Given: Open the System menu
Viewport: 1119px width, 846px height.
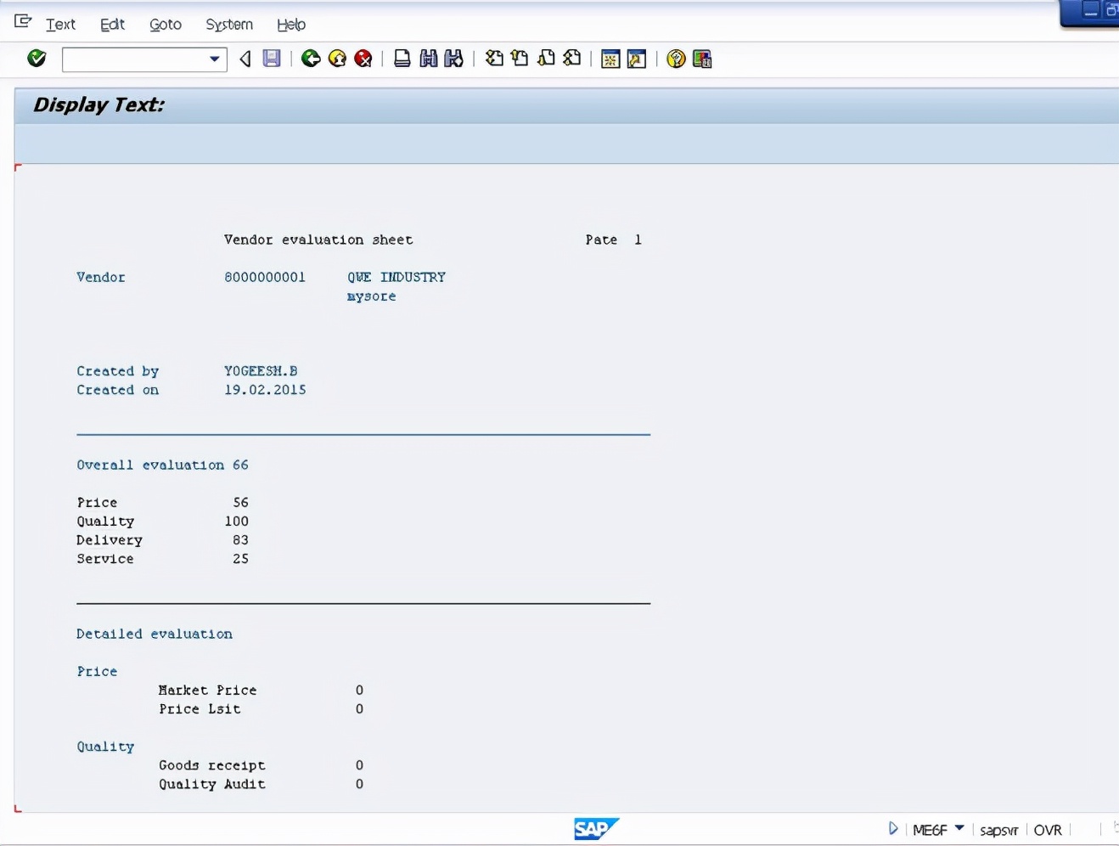Looking at the screenshot, I should point(228,25).
